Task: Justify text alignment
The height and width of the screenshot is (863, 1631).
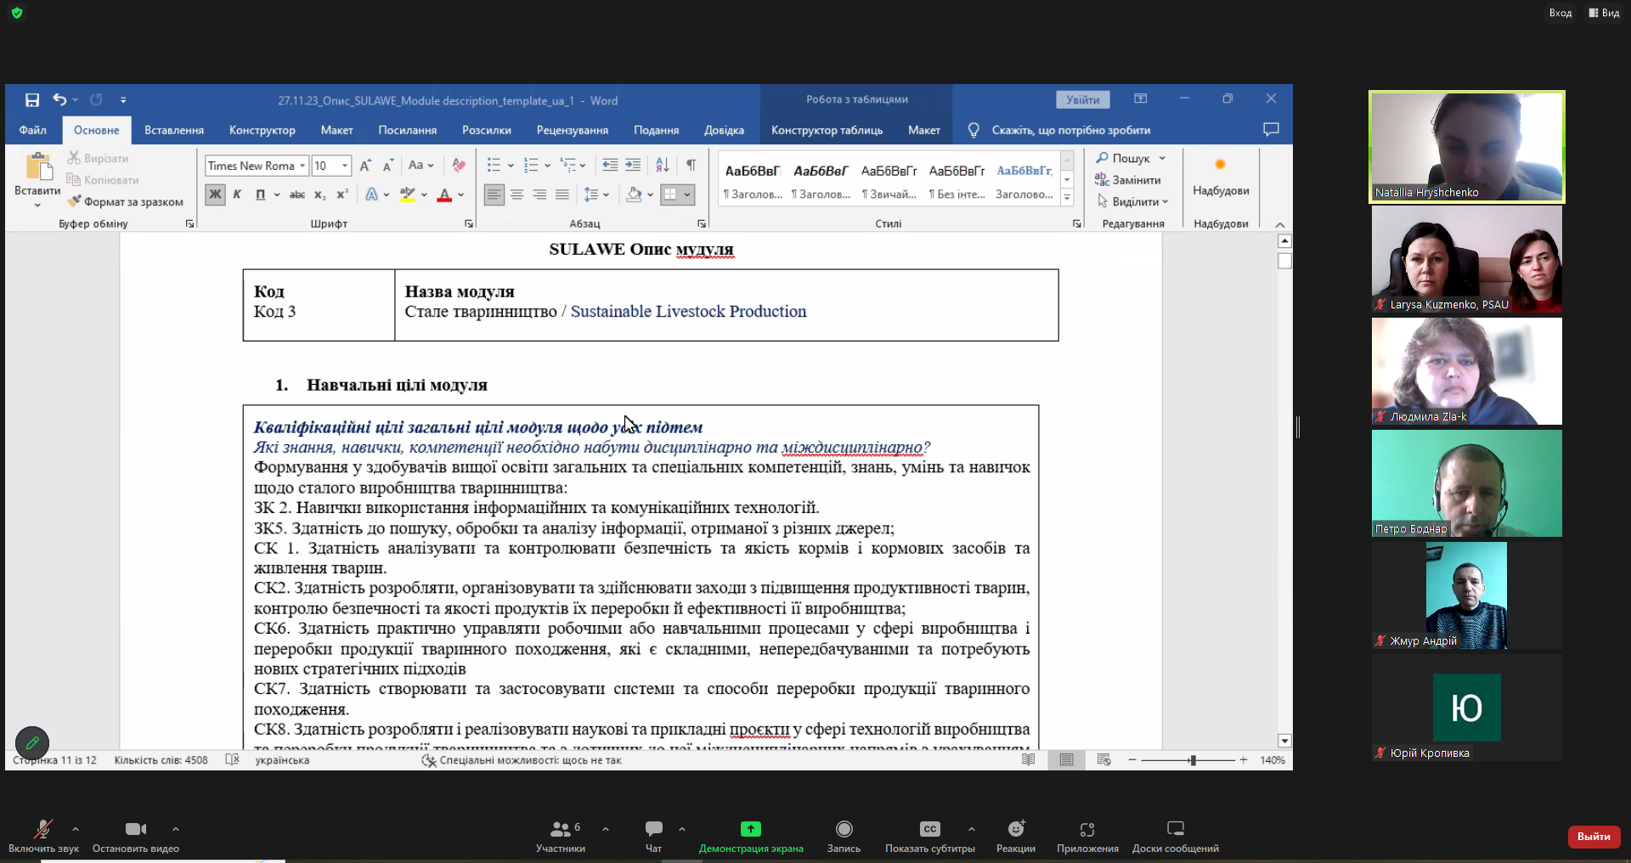Action: click(x=562, y=195)
